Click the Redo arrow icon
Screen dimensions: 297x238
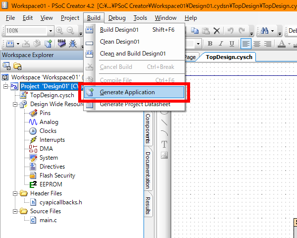pos(242,31)
